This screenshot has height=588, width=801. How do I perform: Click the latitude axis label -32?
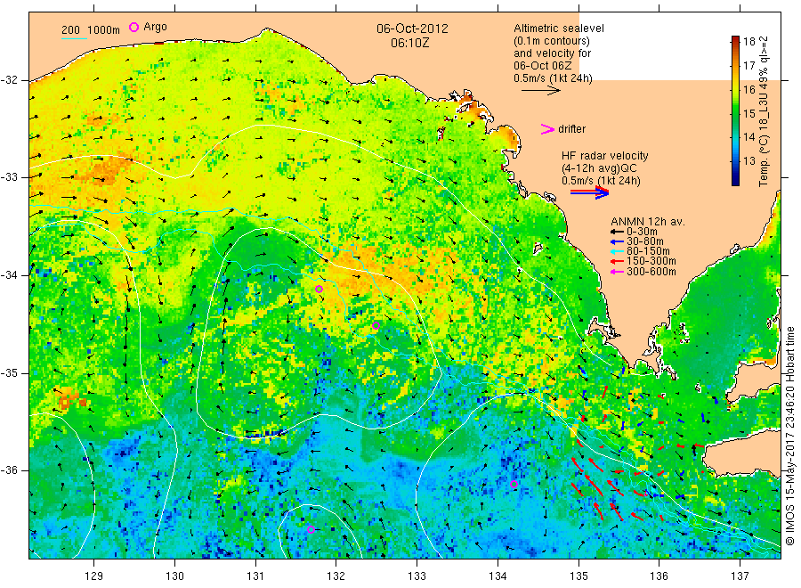click(x=9, y=80)
